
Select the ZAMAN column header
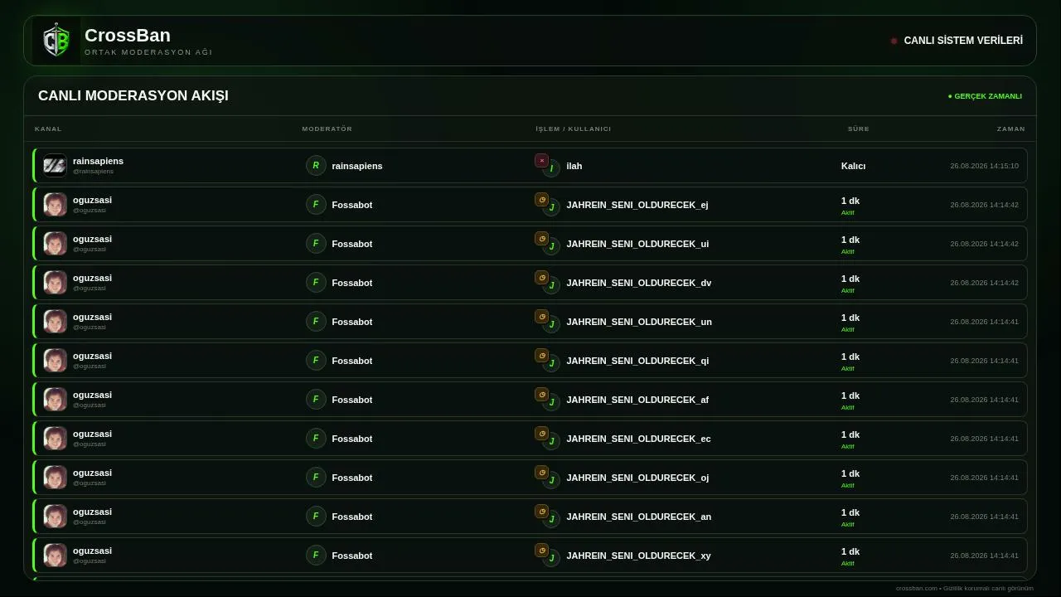pyautogui.click(x=1011, y=129)
